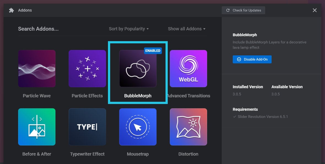Select the Particle Wave addon icon
The width and height of the screenshot is (325, 164).
coord(37,69)
